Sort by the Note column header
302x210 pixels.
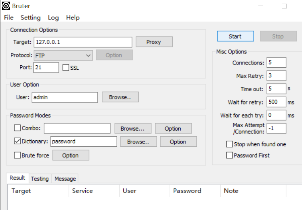pos(253,191)
